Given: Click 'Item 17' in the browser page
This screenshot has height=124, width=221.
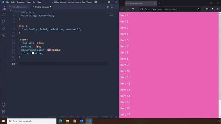Looking at the screenshot, I should point(125,115).
